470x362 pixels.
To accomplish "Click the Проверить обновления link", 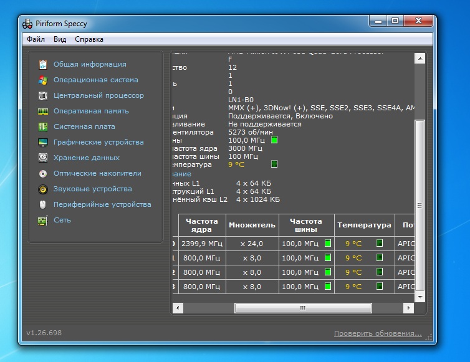I will [x=378, y=333].
